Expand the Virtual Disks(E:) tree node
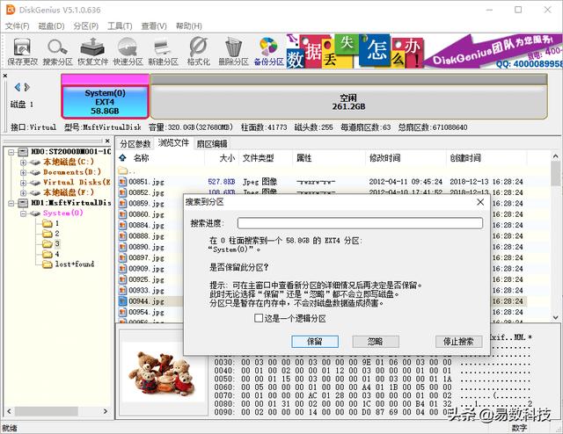Image resolution: width=563 pixels, height=434 pixels. point(24,183)
